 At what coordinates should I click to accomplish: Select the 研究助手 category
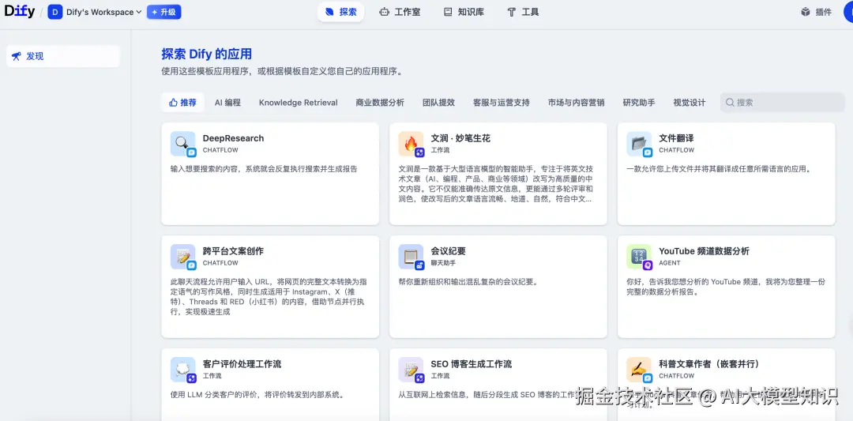point(639,102)
